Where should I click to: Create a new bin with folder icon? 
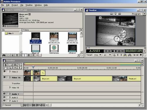[x=8, y=55]
